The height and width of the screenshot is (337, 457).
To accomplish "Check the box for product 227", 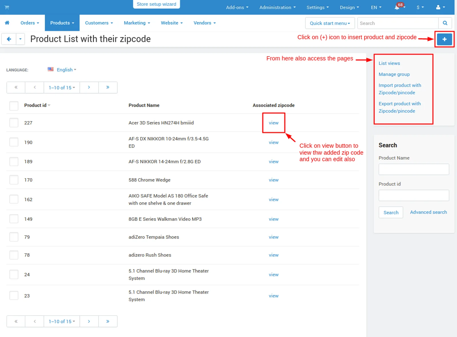I will coord(14,123).
